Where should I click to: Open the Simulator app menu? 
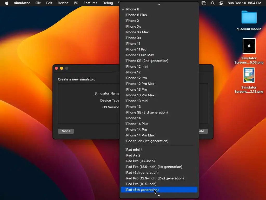coord(22,3)
